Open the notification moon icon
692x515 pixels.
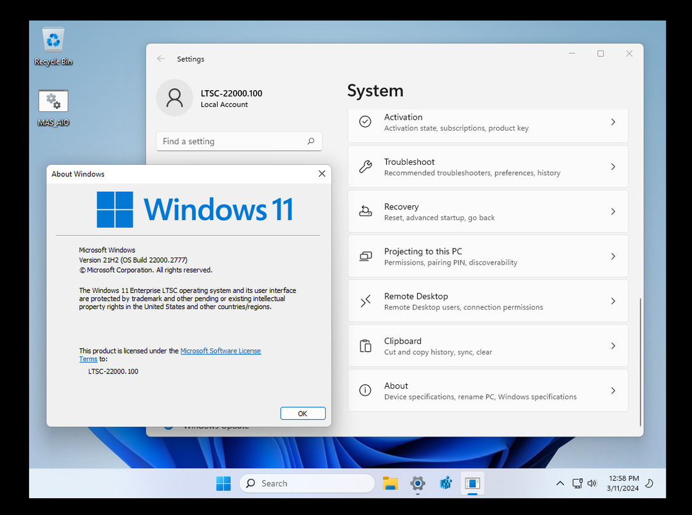649,483
